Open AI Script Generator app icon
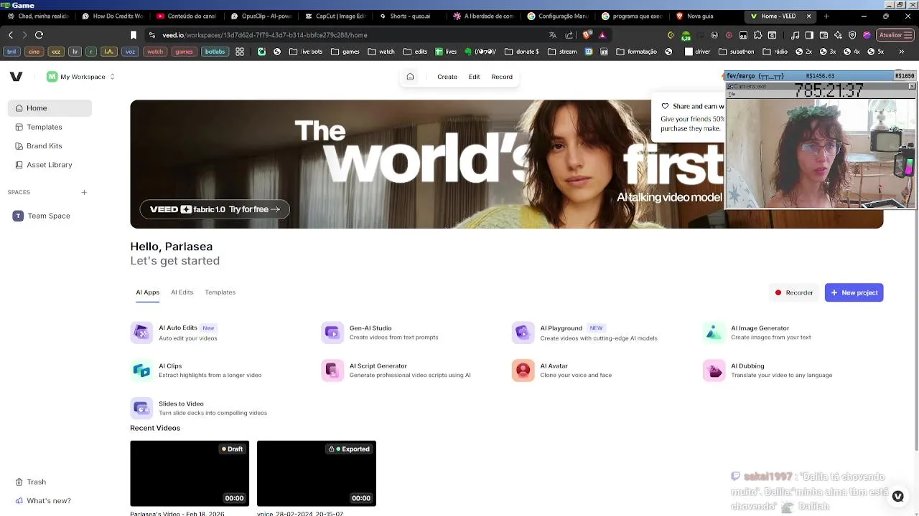Screen dimensions: 919x516 (332, 371)
